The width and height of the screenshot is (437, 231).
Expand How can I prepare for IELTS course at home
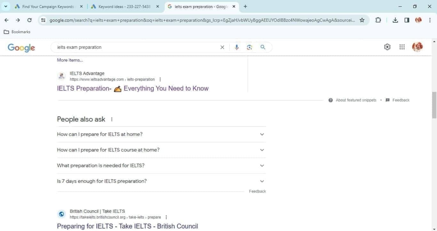tap(161, 150)
